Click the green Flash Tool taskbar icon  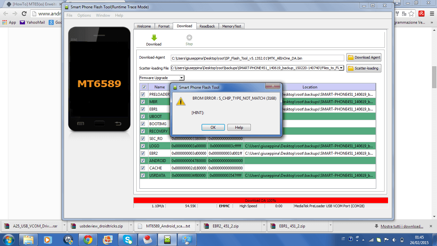(x=167, y=239)
